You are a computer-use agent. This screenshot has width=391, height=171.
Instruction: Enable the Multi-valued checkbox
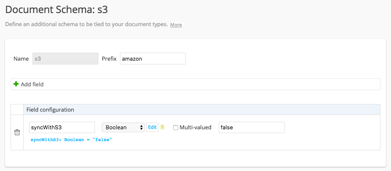click(176, 128)
